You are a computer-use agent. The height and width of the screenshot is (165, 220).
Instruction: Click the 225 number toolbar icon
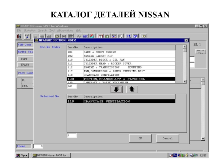click(x=114, y=36)
